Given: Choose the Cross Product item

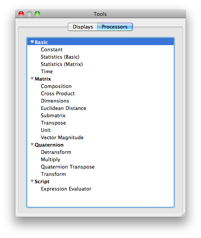Looking at the screenshot, I should point(58,93).
